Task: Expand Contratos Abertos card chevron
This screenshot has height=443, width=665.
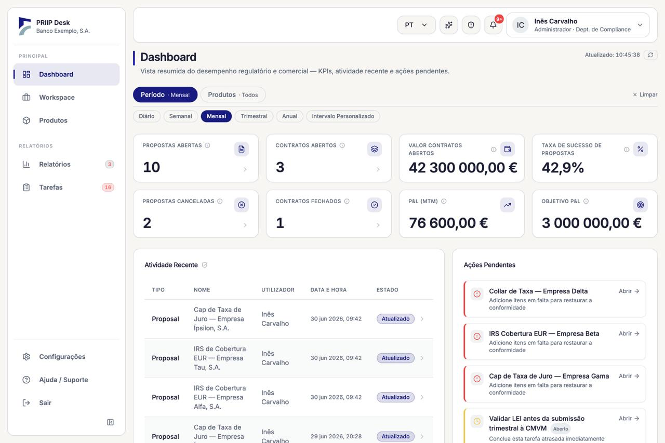Action: [378, 169]
